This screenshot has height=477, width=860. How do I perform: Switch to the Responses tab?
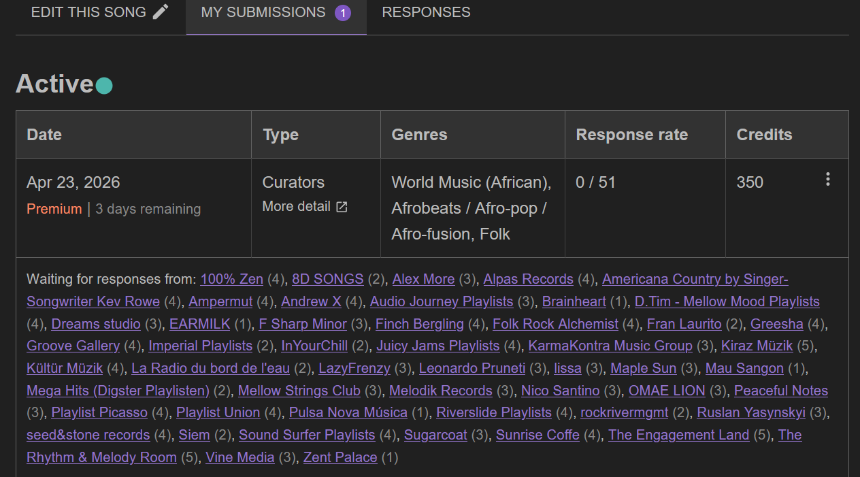(x=426, y=12)
